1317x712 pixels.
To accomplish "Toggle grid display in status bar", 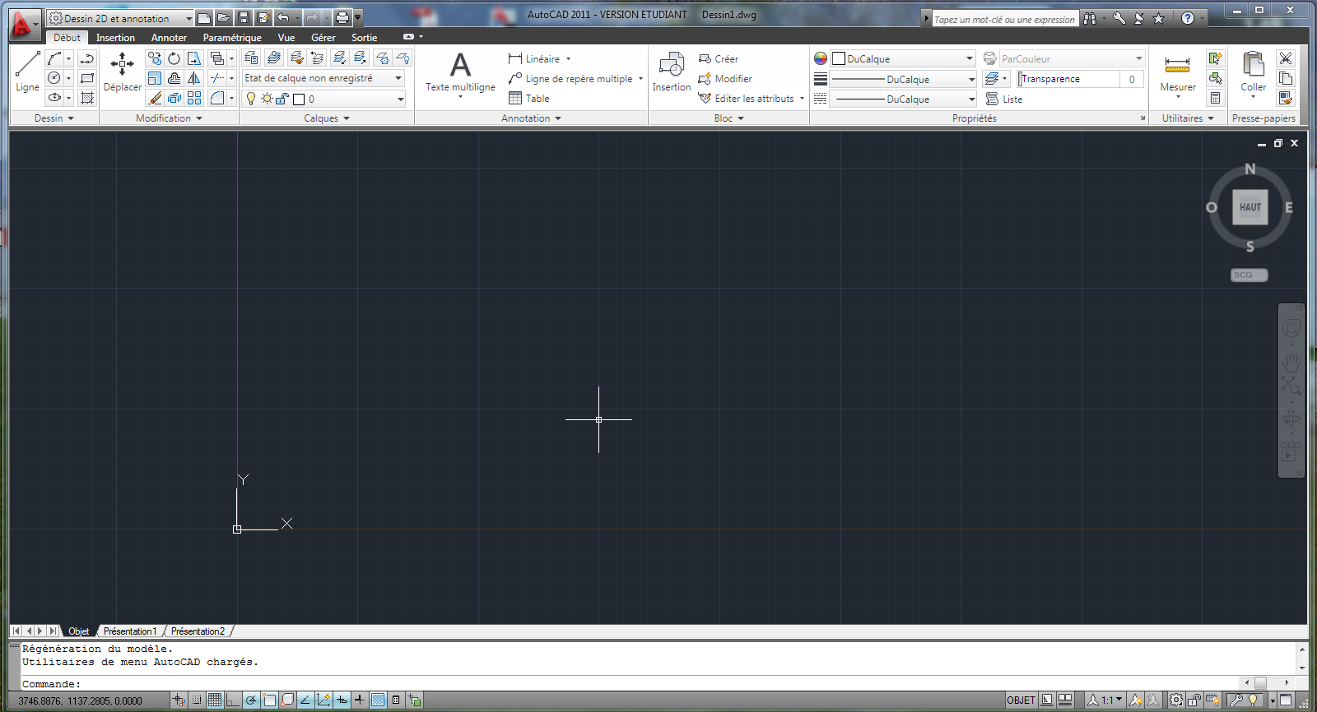I will [215, 700].
